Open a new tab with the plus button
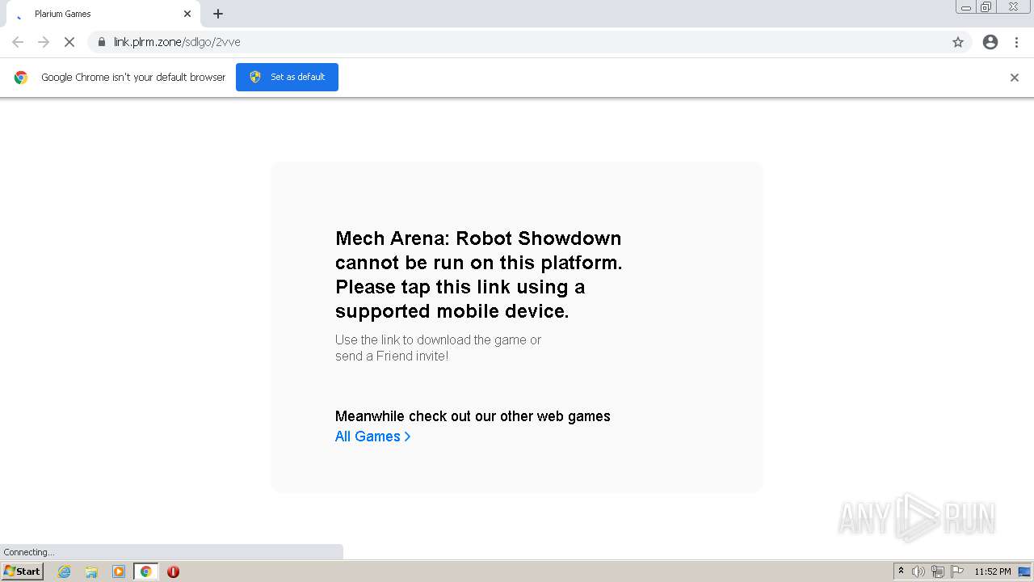 point(218,14)
